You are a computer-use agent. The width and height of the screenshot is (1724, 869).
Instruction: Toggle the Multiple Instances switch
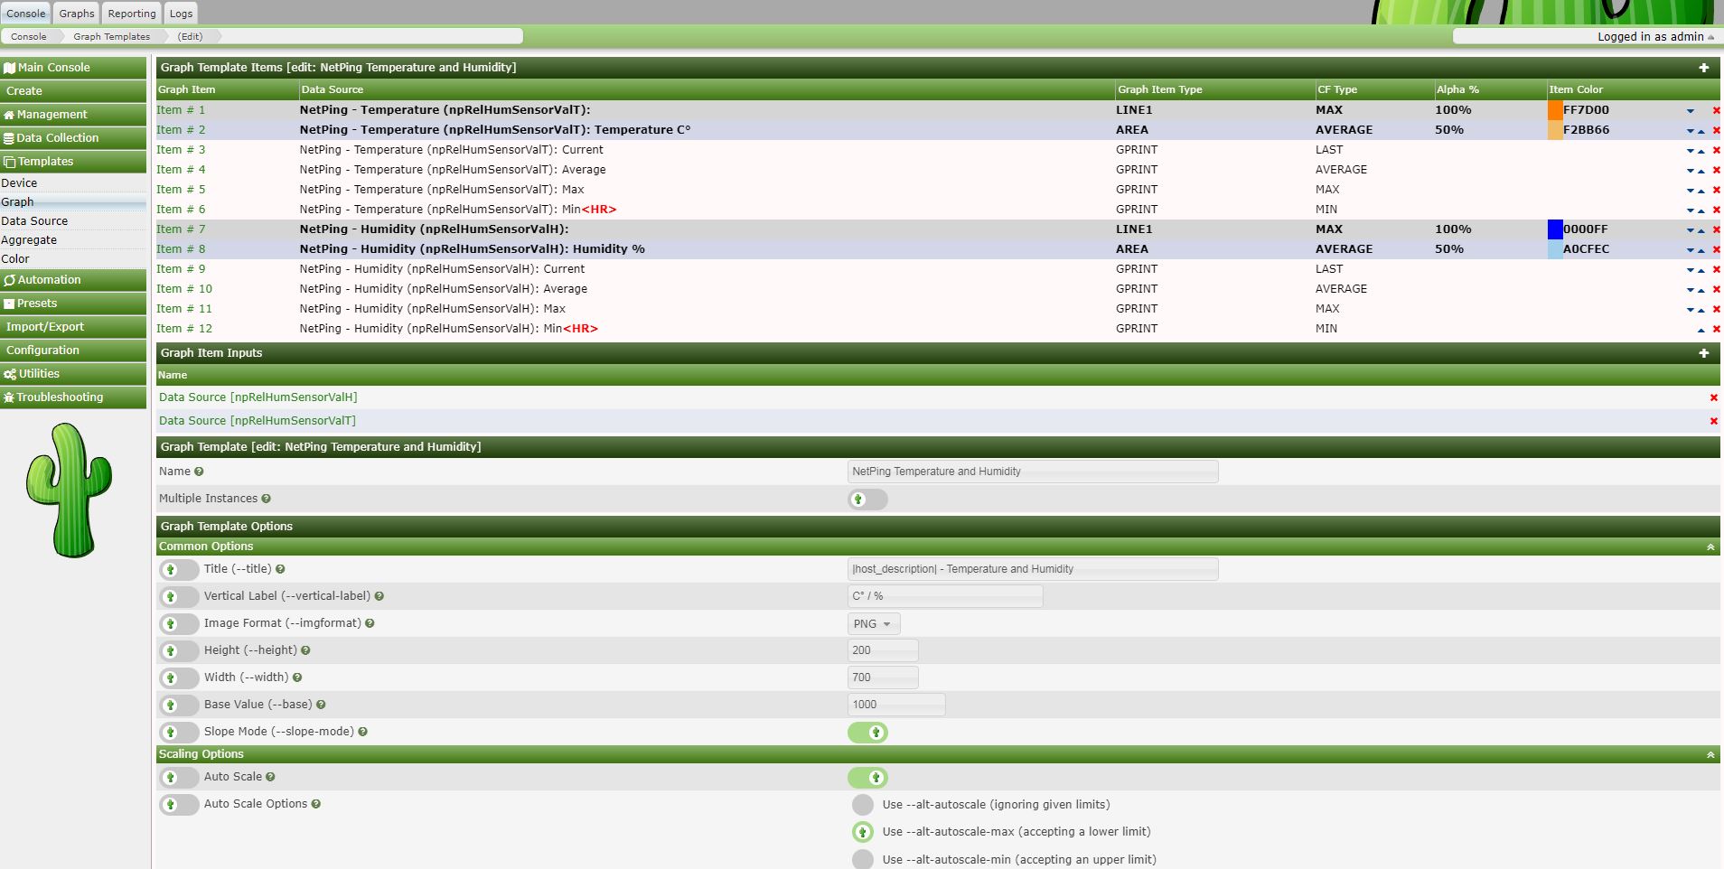867,500
